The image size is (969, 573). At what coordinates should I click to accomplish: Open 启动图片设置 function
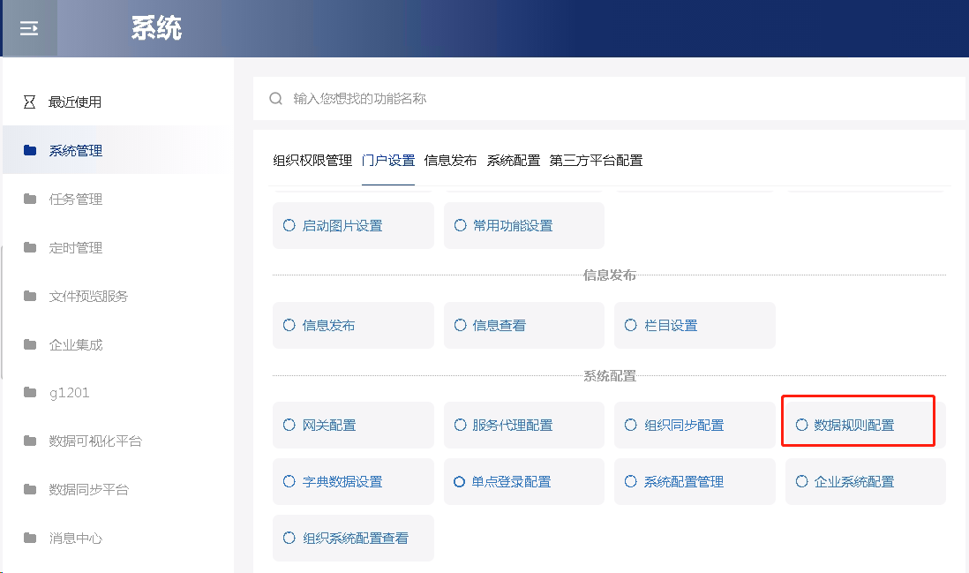(x=354, y=226)
